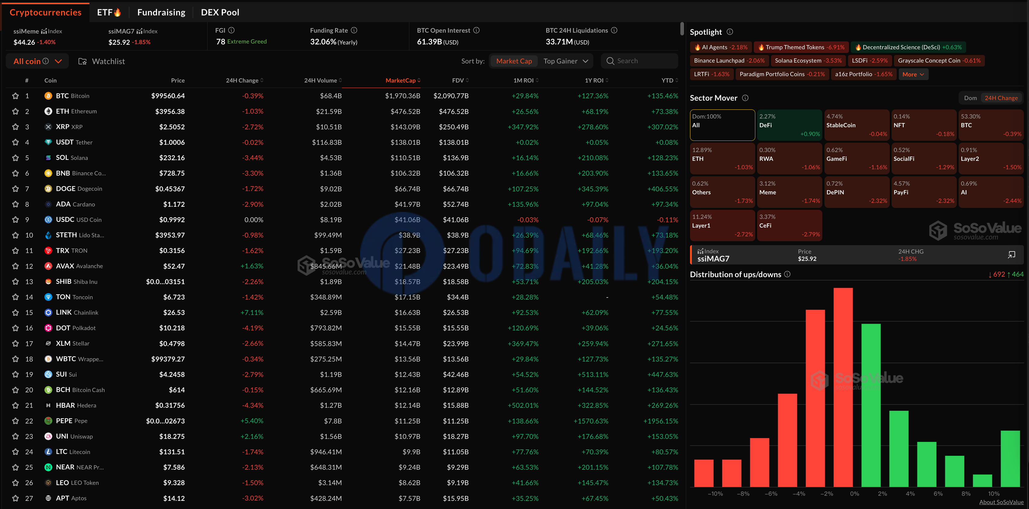The width and height of the screenshot is (1029, 509).
Task: Open the ssiMeme Index card
Action: (x=38, y=36)
